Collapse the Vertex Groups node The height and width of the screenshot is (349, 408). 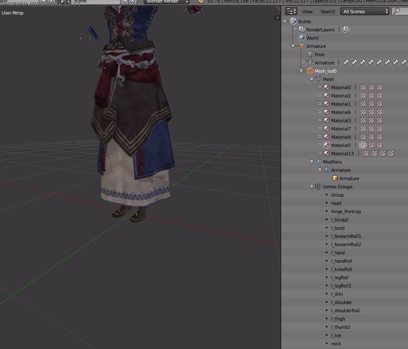coord(311,186)
